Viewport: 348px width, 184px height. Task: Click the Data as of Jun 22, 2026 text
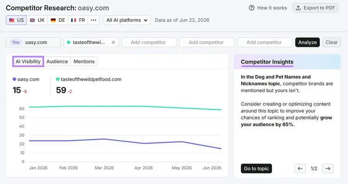tap(182, 20)
